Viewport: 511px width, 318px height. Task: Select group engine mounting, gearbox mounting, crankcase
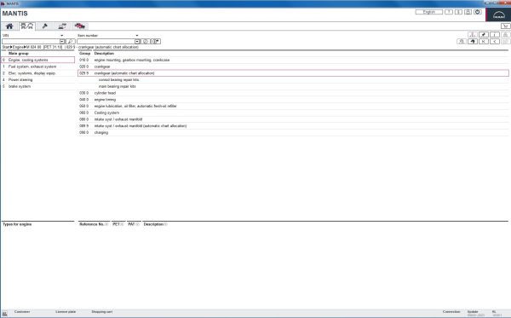coord(293,60)
